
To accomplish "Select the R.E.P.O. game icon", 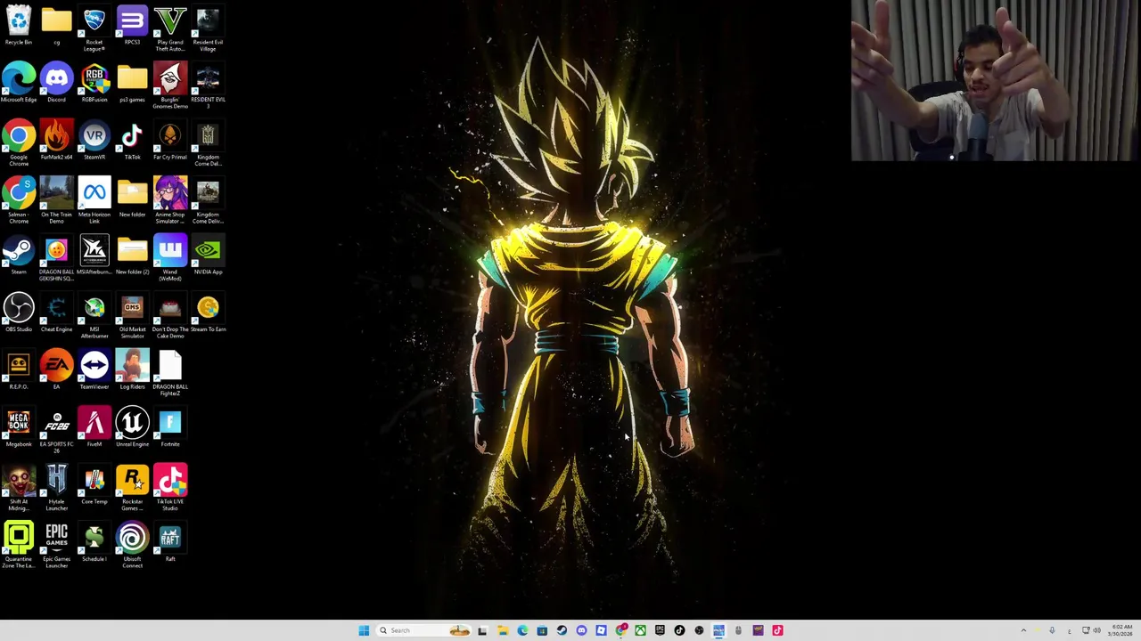I will click(x=19, y=367).
